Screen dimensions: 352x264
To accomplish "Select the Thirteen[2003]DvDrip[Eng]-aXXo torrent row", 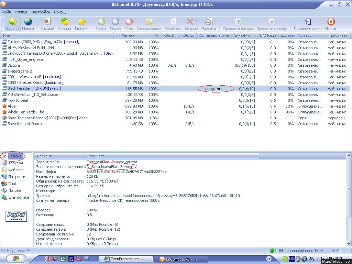I will [175, 42].
